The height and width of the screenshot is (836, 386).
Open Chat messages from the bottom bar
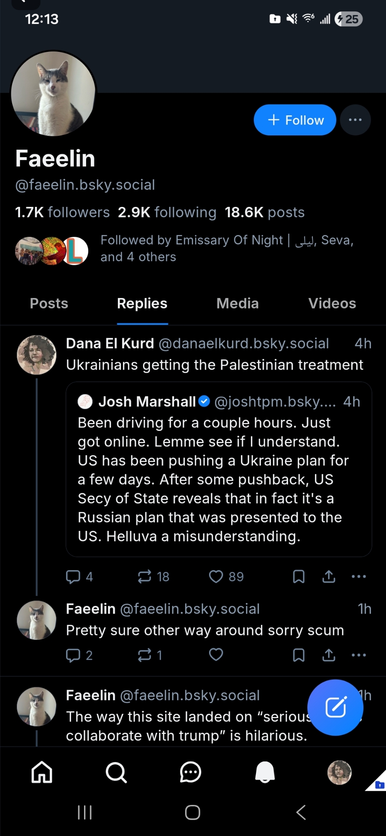pyautogui.click(x=191, y=772)
